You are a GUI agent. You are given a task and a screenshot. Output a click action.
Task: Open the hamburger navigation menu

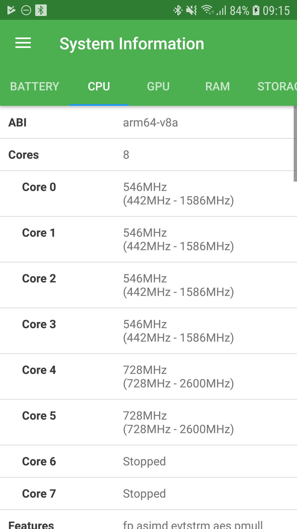[23, 43]
